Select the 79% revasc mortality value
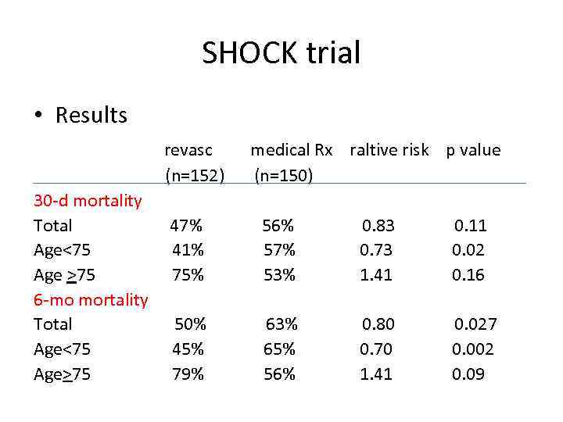Viewport: 563px width, 422px height. 188,374
